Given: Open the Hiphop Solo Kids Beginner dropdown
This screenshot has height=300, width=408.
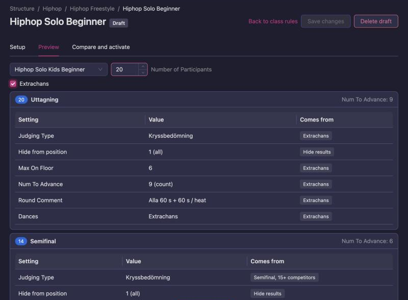Looking at the screenshot, I should click(x=59, y=69).
